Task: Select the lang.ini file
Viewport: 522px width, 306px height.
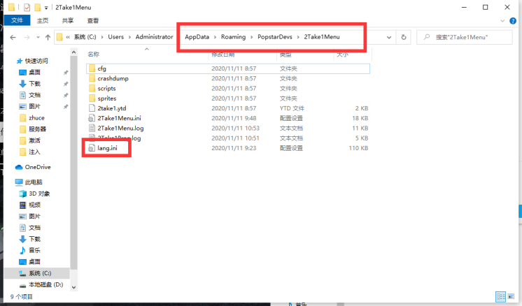Action: tap(227, 148)
